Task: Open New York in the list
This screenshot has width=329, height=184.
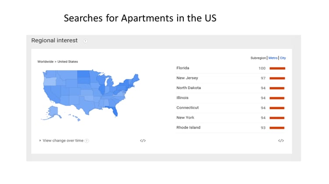Action: coord(231,118)
